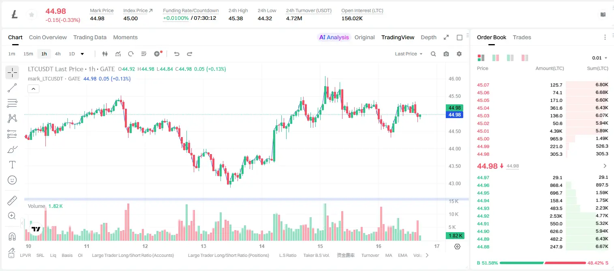
Task: Toggle the magnet snap mode
Action: (12, 236)
